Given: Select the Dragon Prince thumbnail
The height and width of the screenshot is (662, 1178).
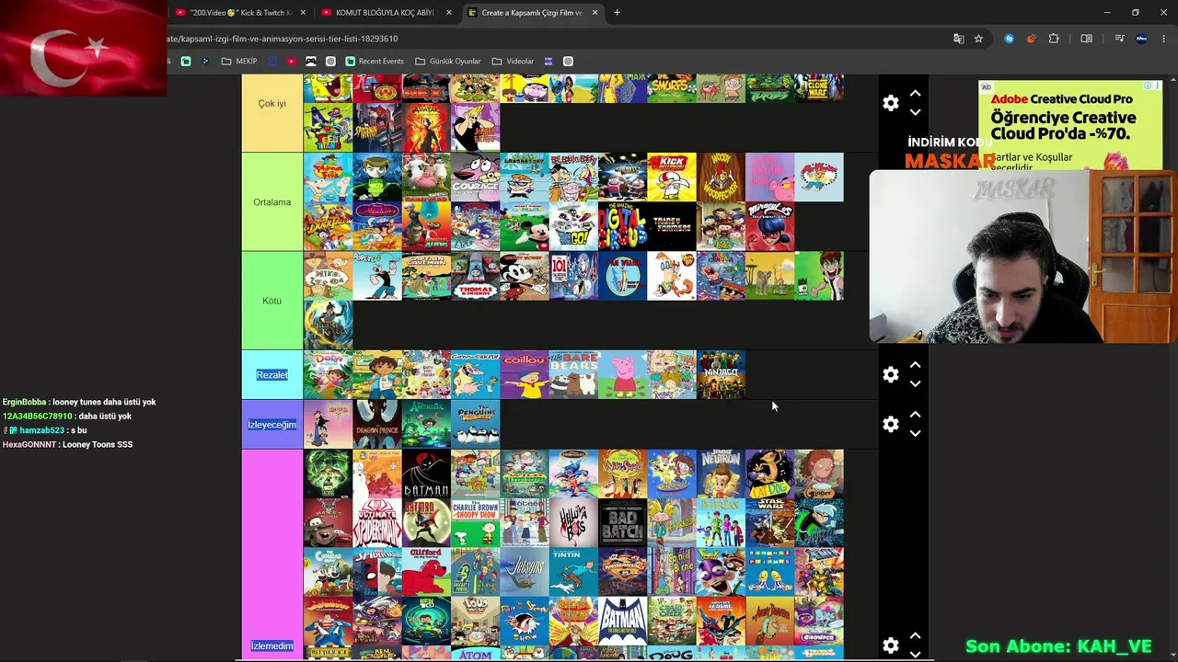Looking at the screenshot, I should [x=377, y=425].
